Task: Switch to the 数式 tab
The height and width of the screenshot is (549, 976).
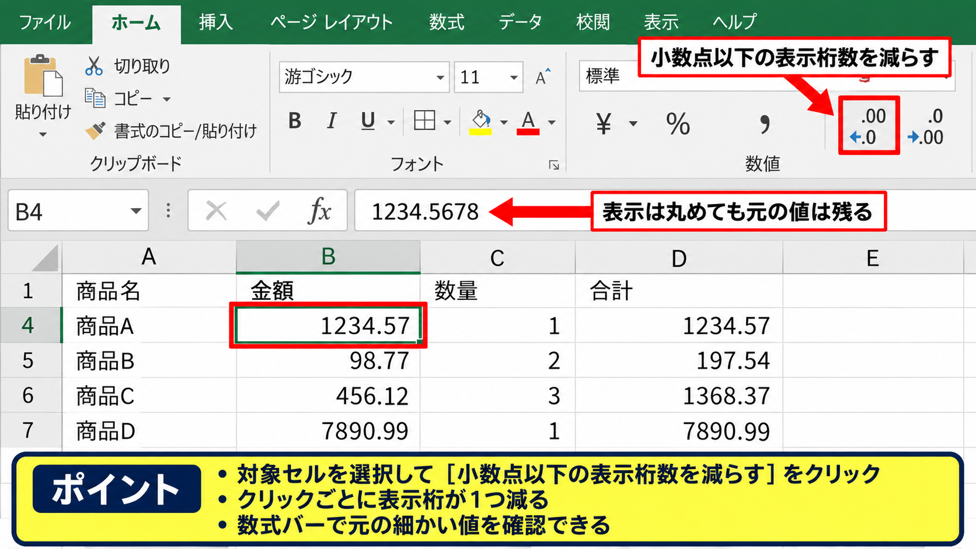Action: [447, 22]
